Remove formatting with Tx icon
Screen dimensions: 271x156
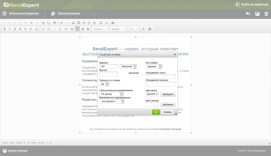(x=37, y=29)
